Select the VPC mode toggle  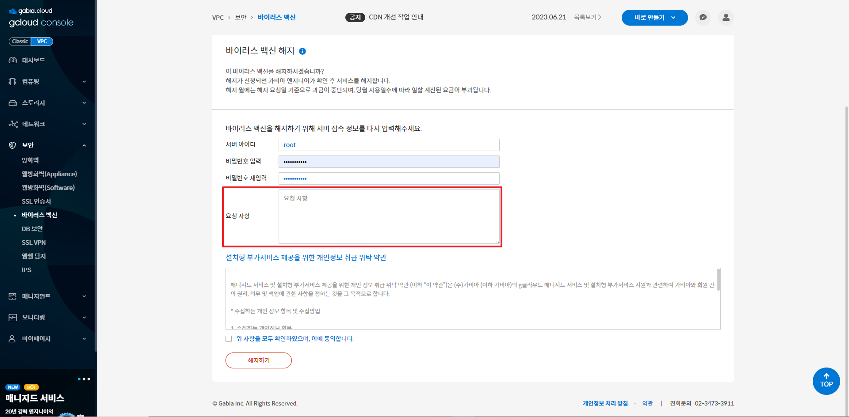[x=42, y=42]
